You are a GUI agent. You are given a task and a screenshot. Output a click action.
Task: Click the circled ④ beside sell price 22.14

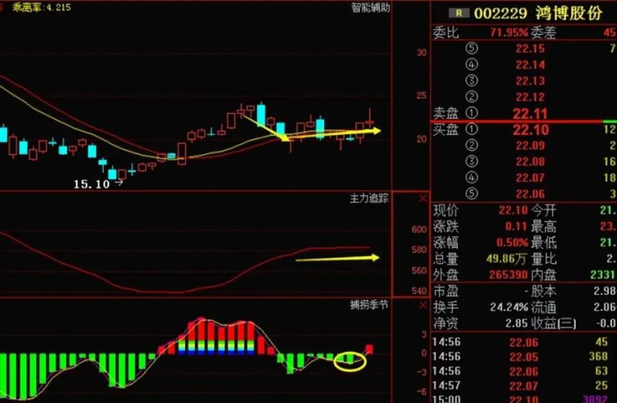pos(471,64)
